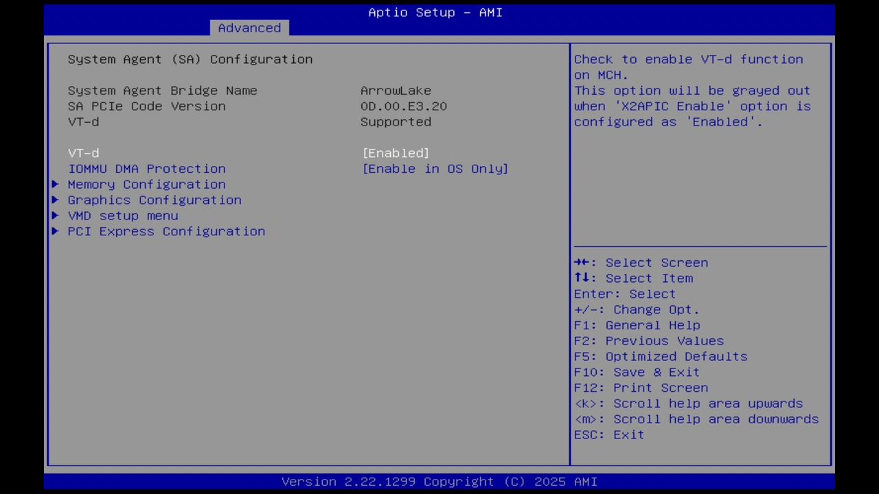Click the Save & Exit help line
879x494 pixels.
coord(637,372)
